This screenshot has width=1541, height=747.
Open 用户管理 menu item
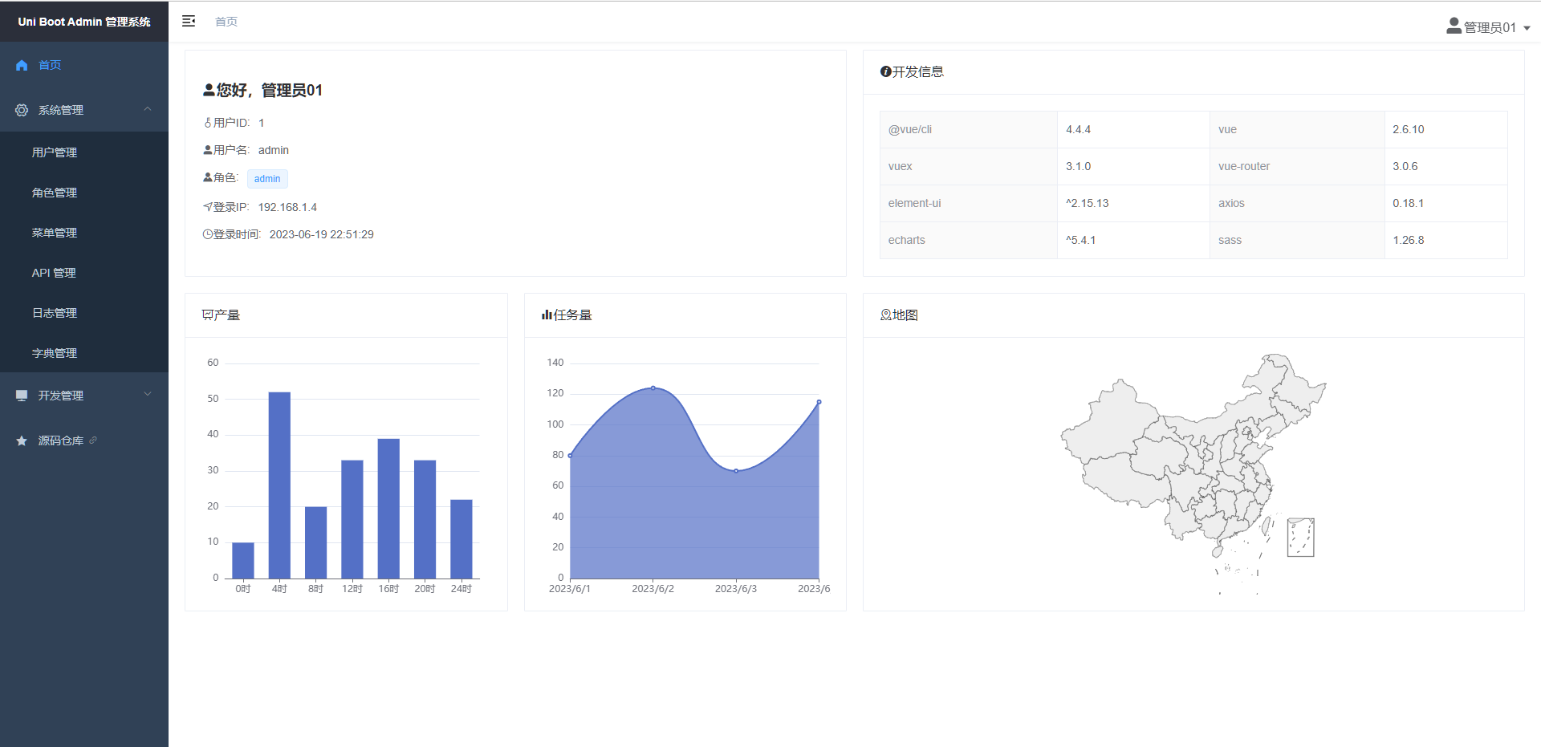55,152
